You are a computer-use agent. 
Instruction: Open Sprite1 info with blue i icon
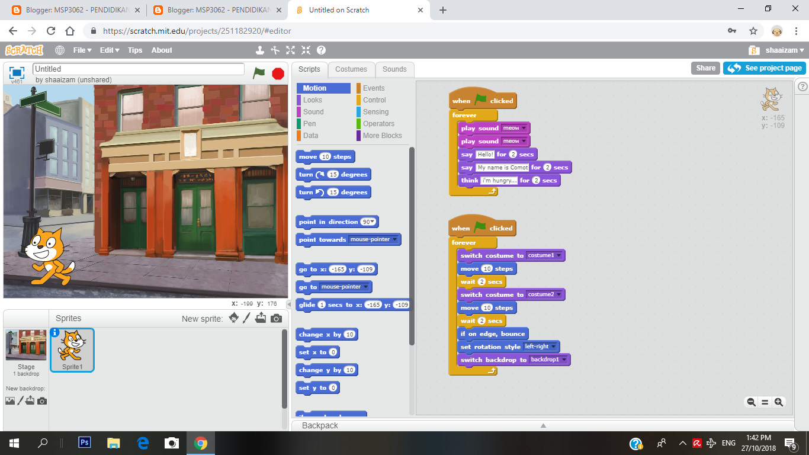tap(55, 333)
